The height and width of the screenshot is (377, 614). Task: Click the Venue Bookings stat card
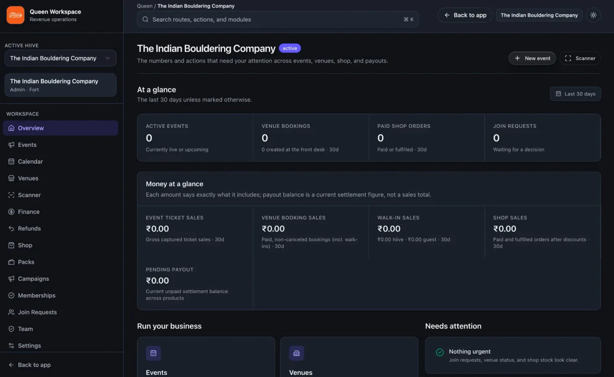311,138
